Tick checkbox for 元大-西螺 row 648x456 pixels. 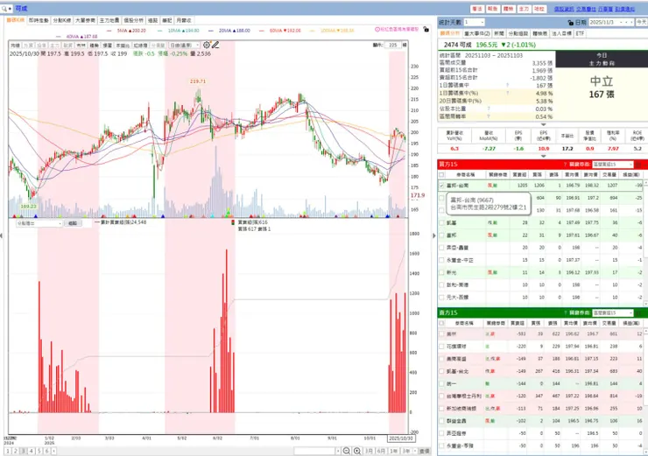pyautogui.click(x=442, y=298)
